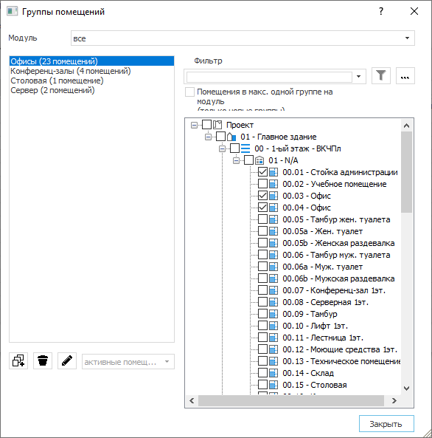Check room 00.02 - Учебное помещение
Image resolution: width=432 pixels, height=438 pixels.
tap(262, 184)
